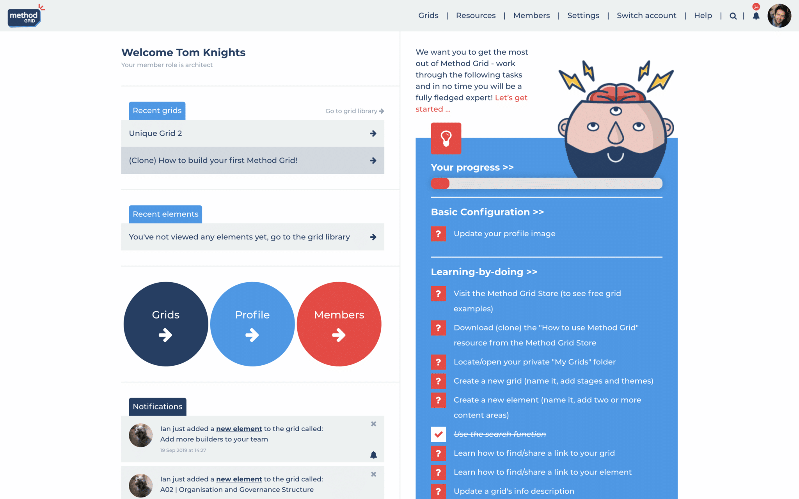Open the Help menu item
The image size is (799, 499).
(703, 16)
